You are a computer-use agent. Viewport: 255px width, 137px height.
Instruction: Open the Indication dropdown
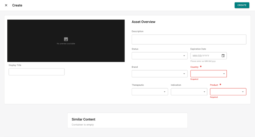click(x=189, y=92)
